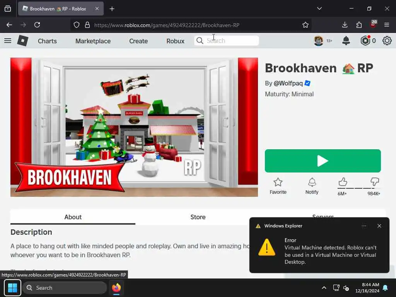Open the Create page
Screen dimensions: 396x297
pos(138,41)
